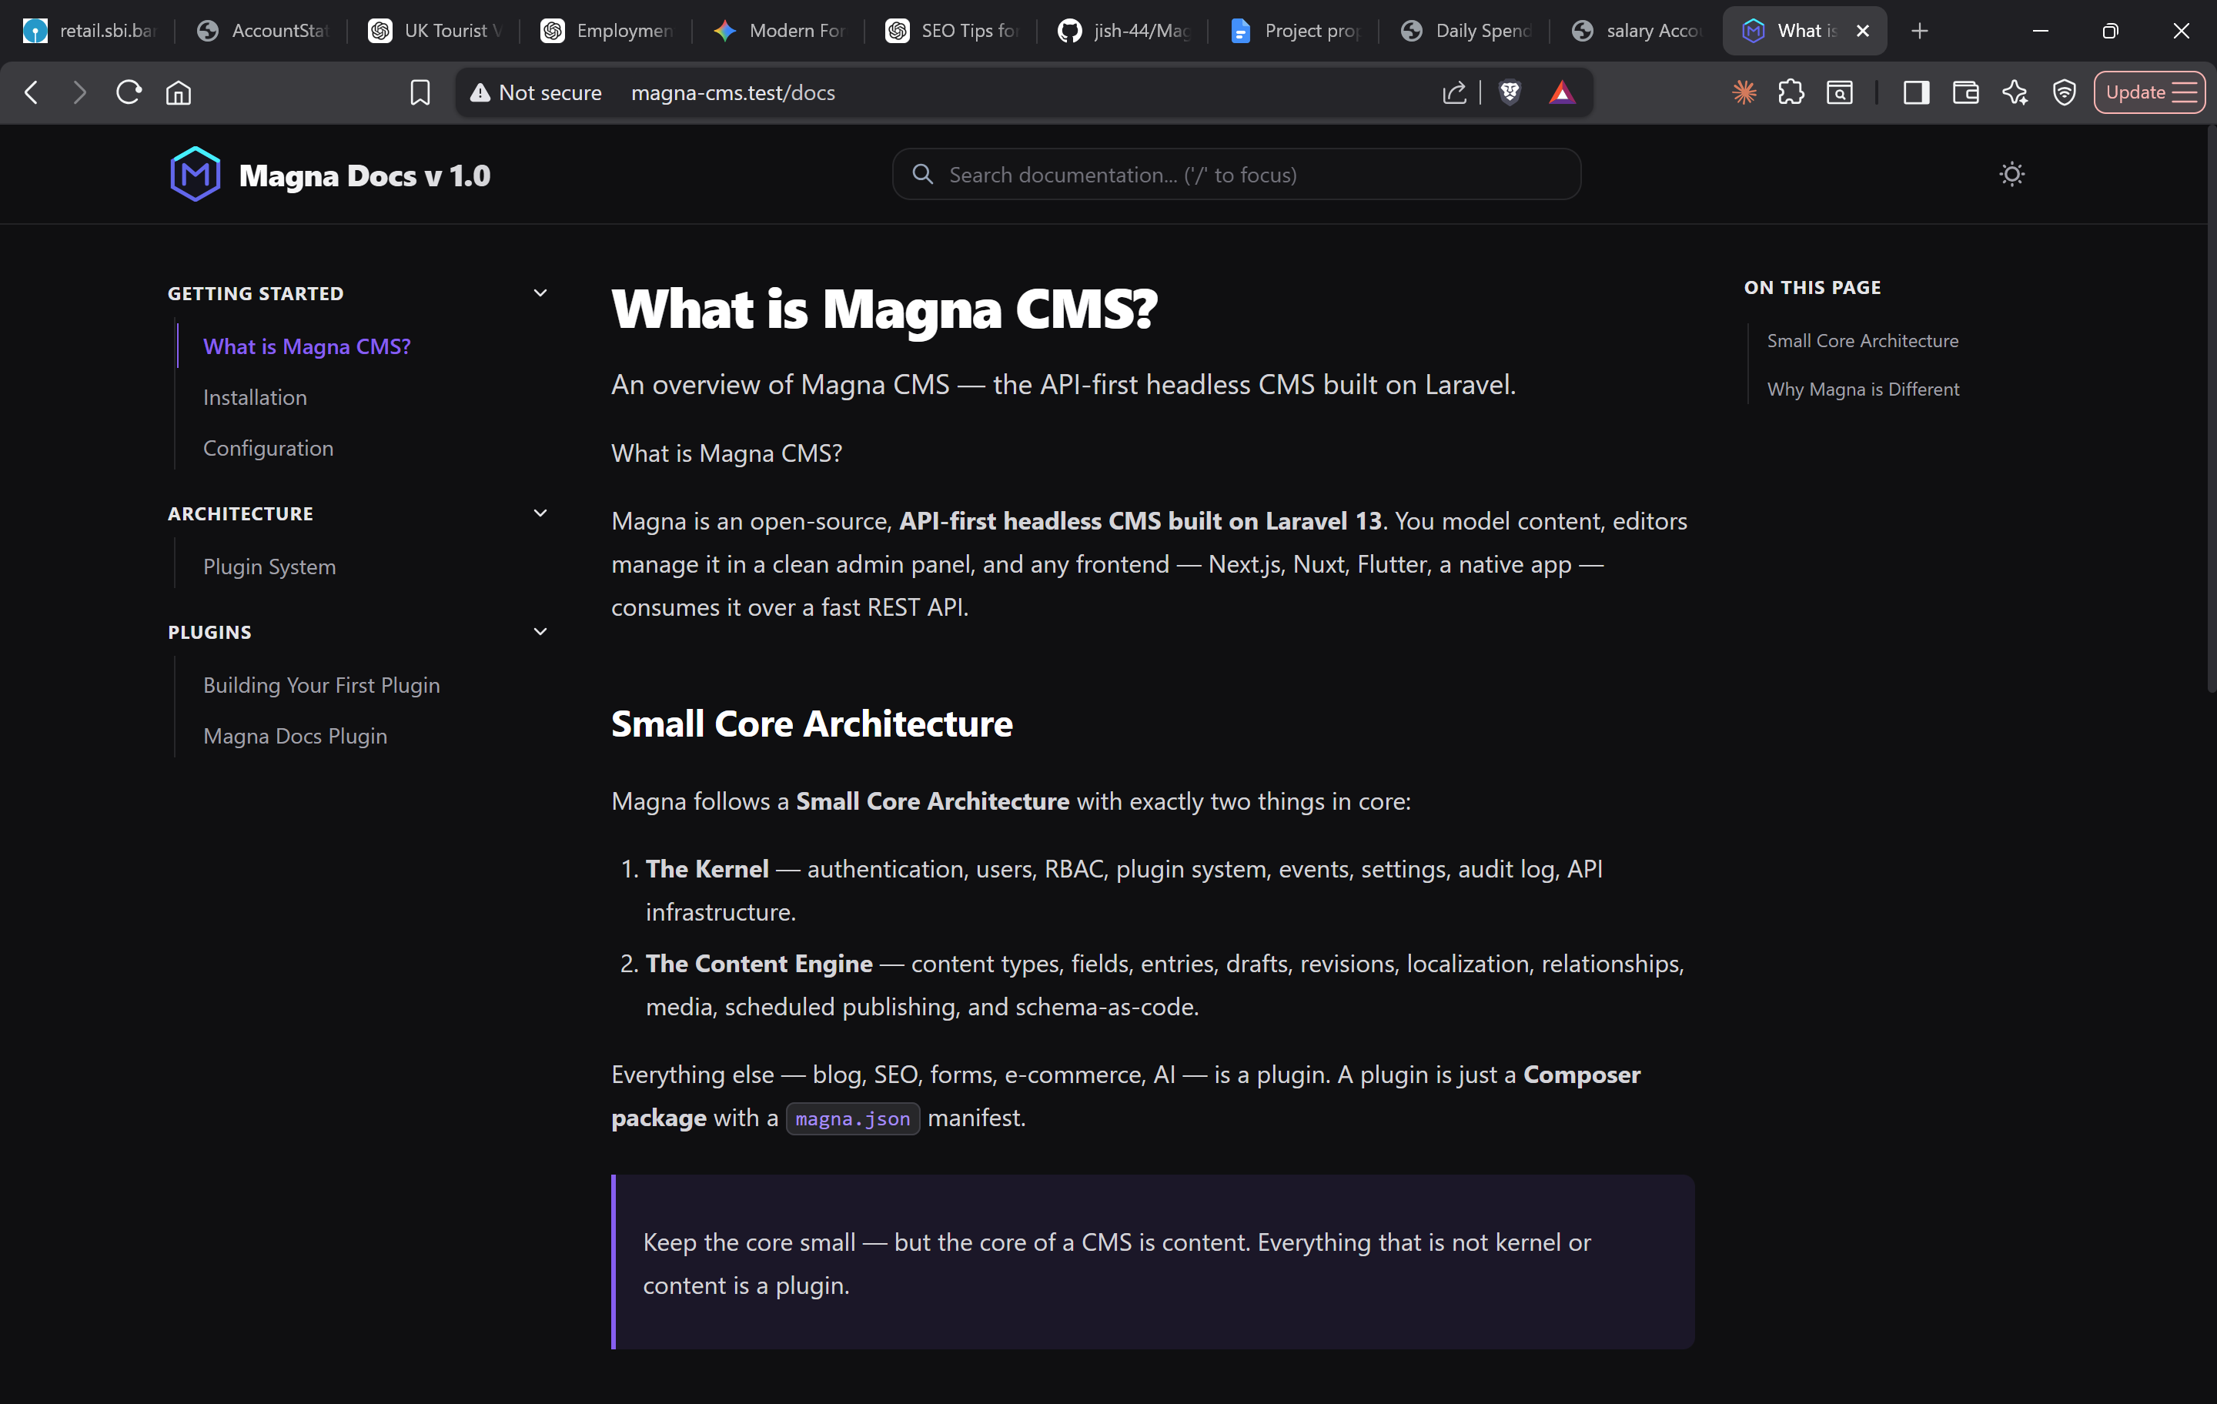Switch to the UK Tourist V tab
This screenshot has height=1404, width=2217.
click(x=435, y=30)
